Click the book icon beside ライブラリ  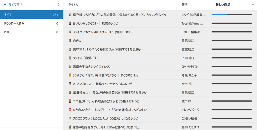(x=5, y=5)
